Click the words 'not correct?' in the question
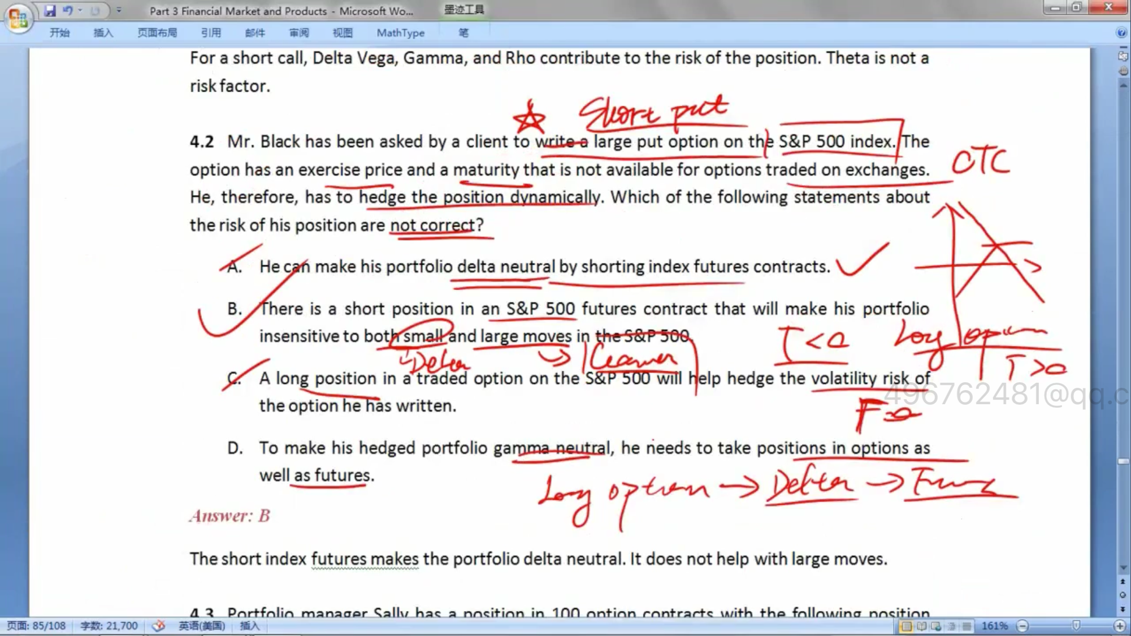Viewport: 1131px width, 636px height. [437, 225]
